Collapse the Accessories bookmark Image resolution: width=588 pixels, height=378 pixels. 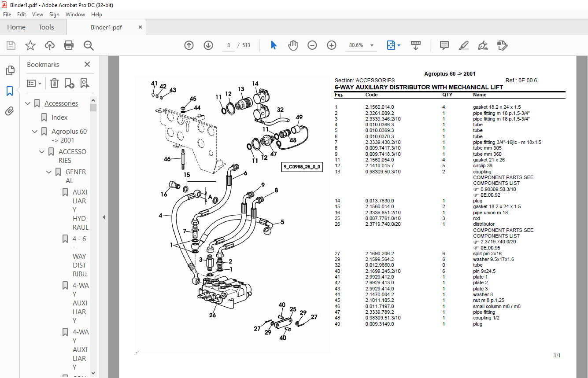pyautogui.click(x=28, y=103)
